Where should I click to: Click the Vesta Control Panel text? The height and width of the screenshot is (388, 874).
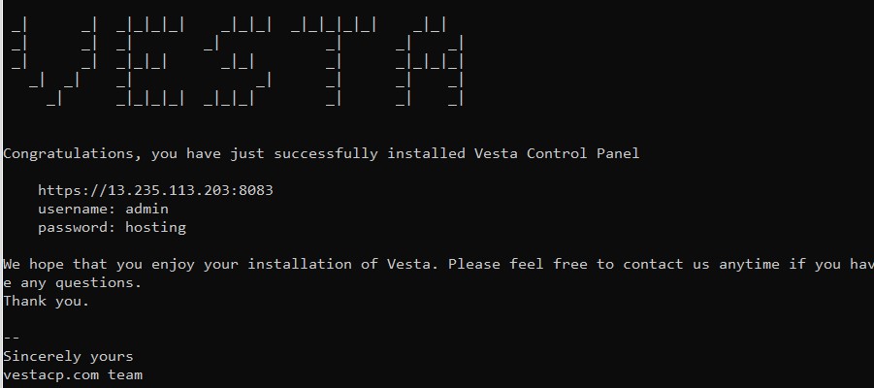[x=556, y=153]
